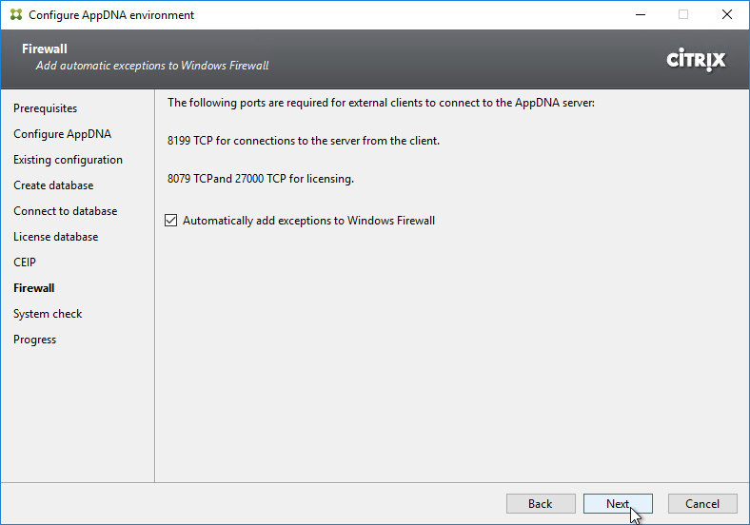Uncheck Automatically add exceptions to Windows Firewall
Viewport: 750px width, 525px height.
[170, 221]
